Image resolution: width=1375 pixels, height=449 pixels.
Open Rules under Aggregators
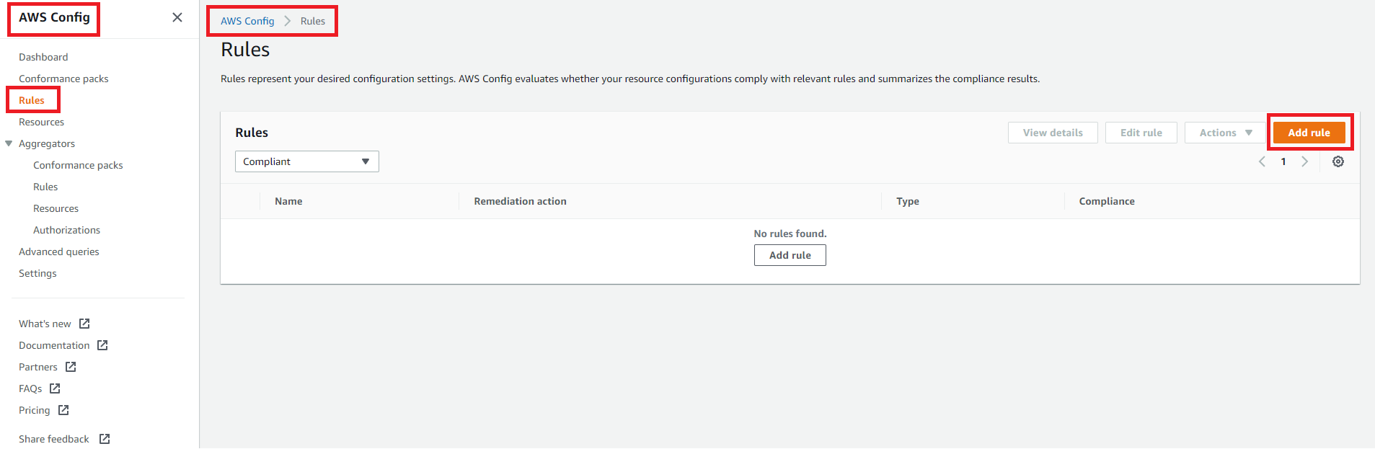pos(45,187)
